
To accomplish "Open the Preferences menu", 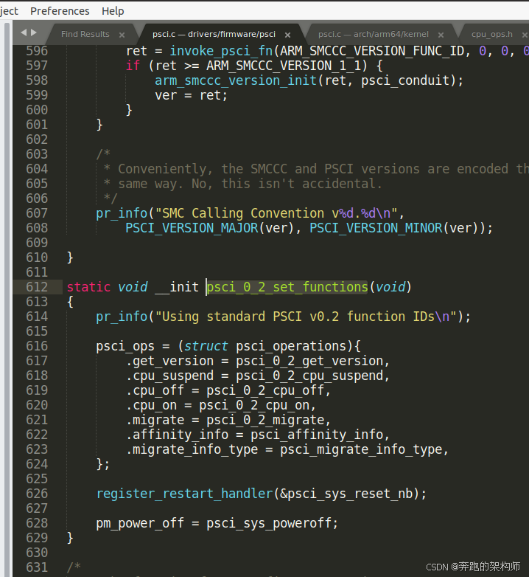I will (60, 11).
